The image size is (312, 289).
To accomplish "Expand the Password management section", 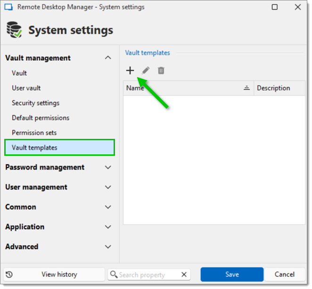I will point(108,168).
